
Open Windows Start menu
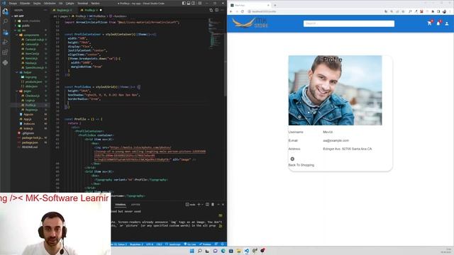pyautogui.click(x=192, y=251)
